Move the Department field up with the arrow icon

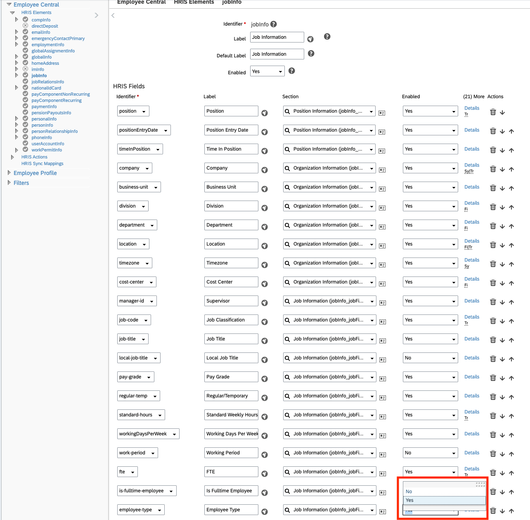coord(511,226)
